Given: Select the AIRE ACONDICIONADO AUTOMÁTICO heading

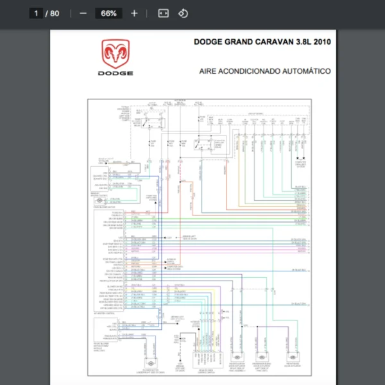Looking at the screenshot, I should [265, 71].
